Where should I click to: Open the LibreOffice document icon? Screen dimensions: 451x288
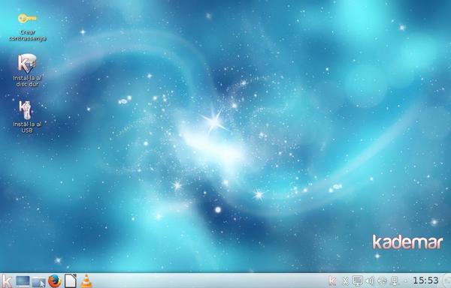coord(71,280)
